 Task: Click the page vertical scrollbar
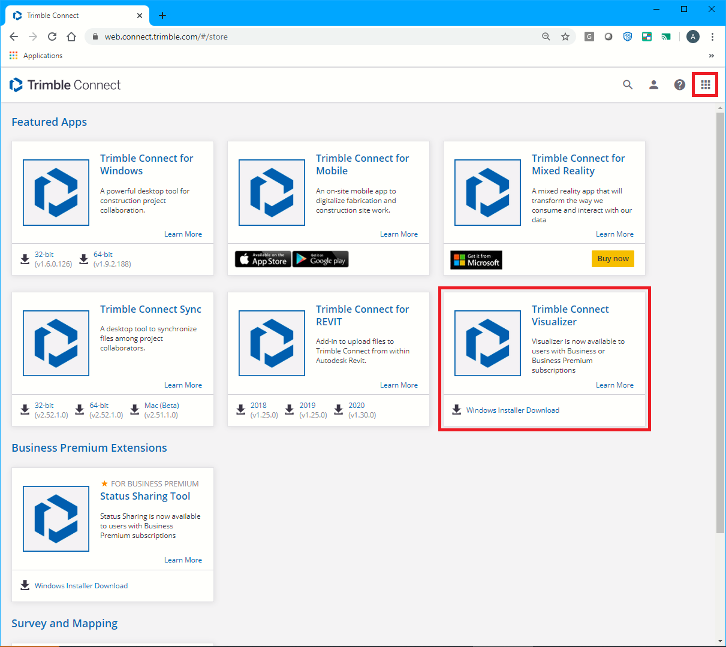720,323
